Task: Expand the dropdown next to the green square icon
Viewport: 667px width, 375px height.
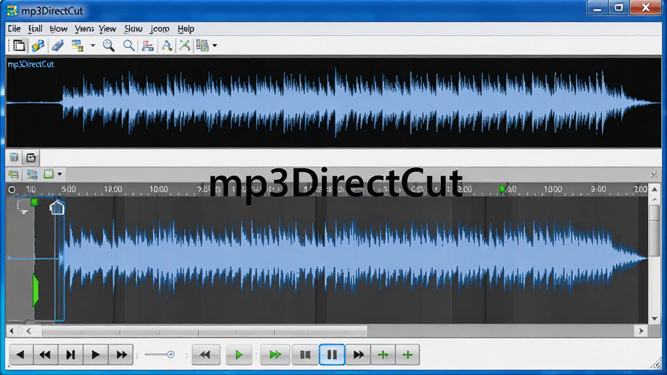Action: click(59, 174)
